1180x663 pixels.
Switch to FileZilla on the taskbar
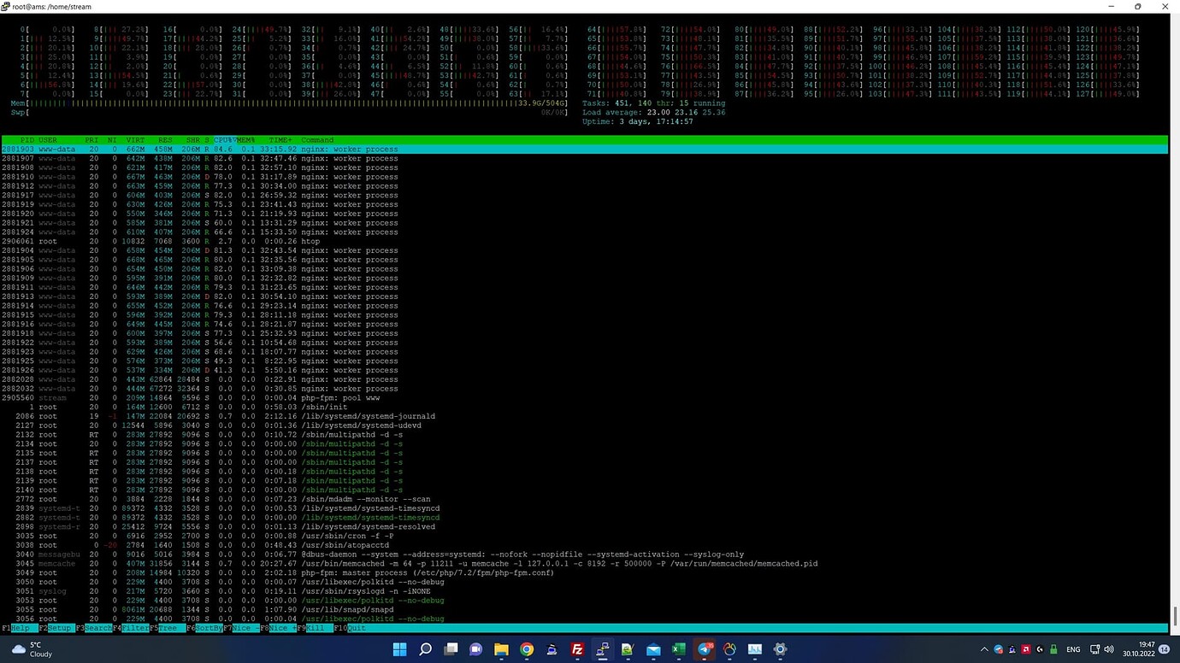pos(577,649)
